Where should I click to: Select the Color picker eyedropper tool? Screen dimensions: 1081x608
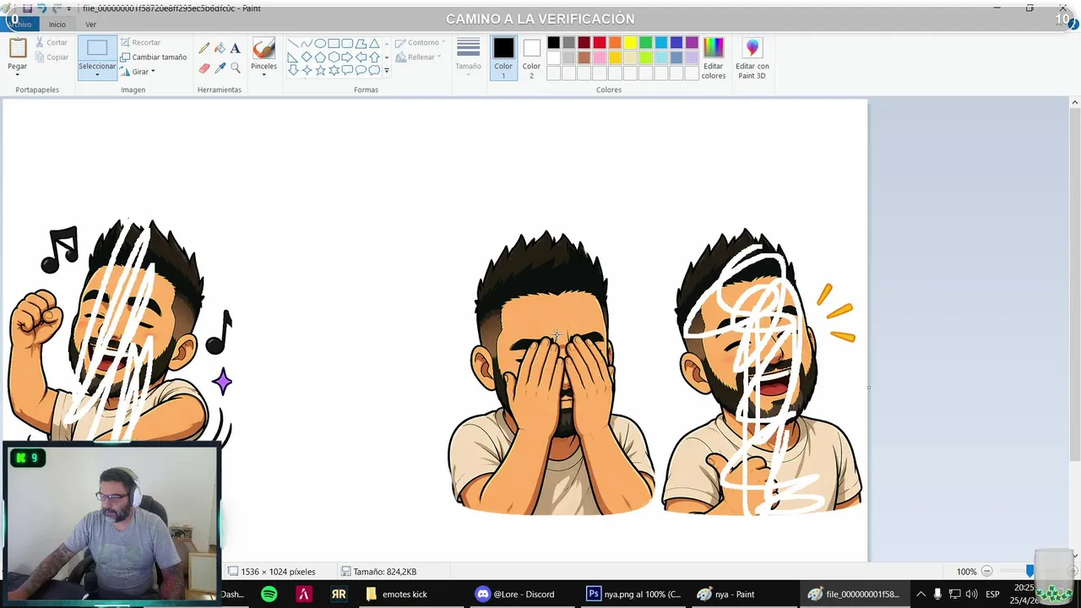click(x=220, y=68)
